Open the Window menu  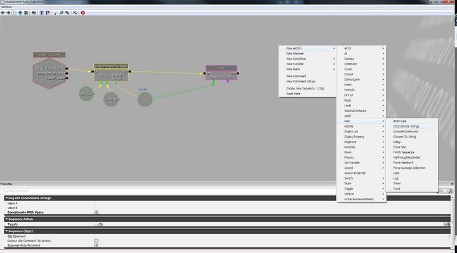tap(7, 7)
